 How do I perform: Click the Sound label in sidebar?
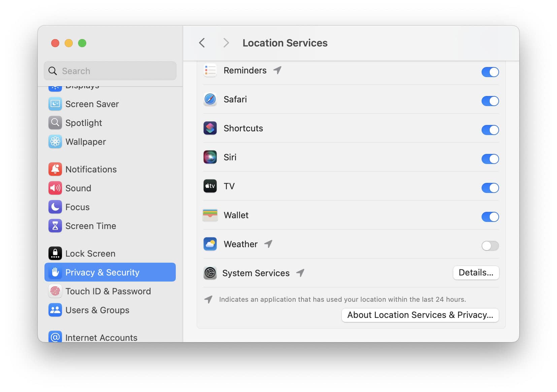pos(78,188)
